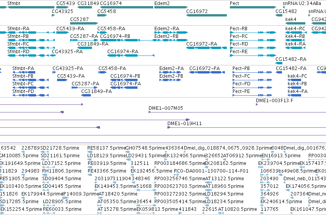Select transcript Sfmbt-RA
The width and height of the screenshot is (326, 215).
point(31,33)
